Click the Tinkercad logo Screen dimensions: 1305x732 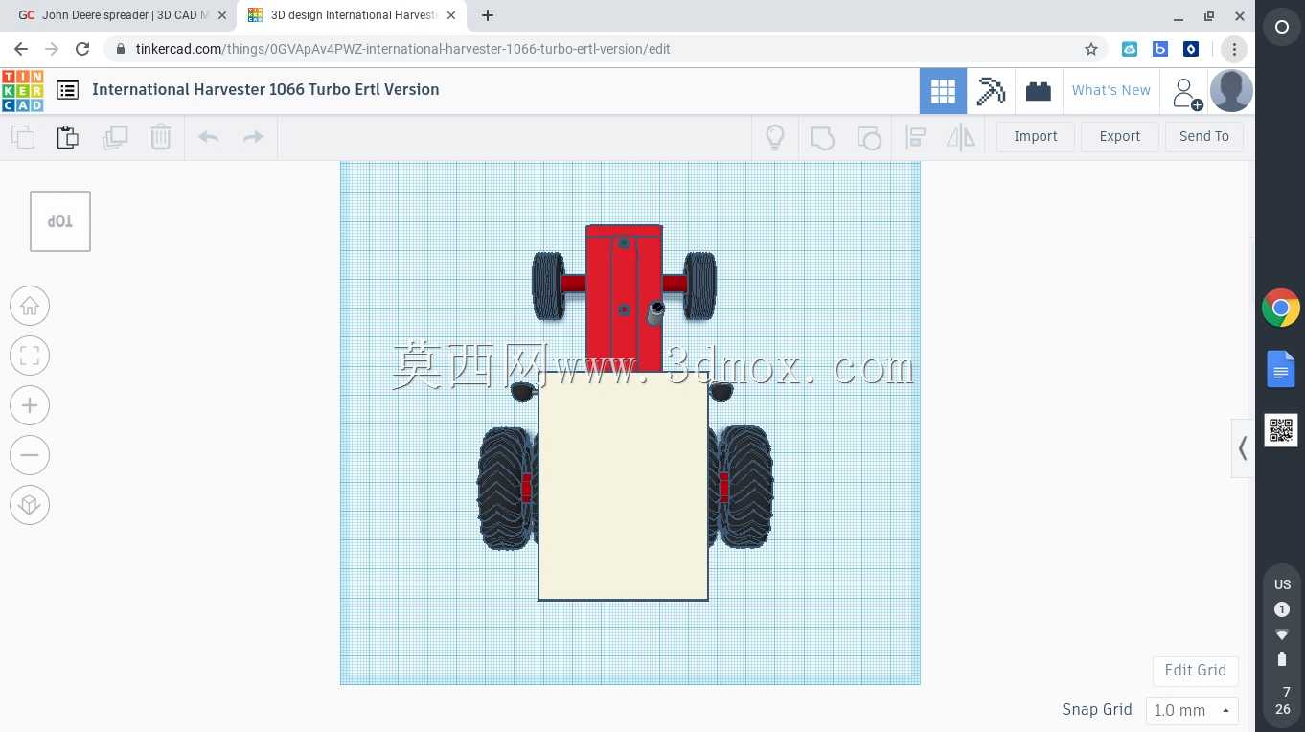click(22, 90)
